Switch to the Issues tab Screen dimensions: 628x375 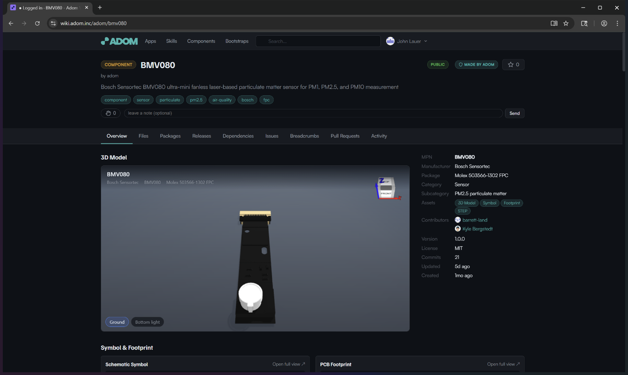tap(272, 136)
